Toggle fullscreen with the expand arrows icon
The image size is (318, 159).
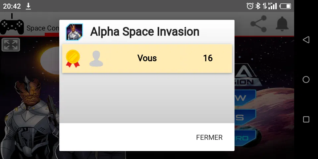11,45
